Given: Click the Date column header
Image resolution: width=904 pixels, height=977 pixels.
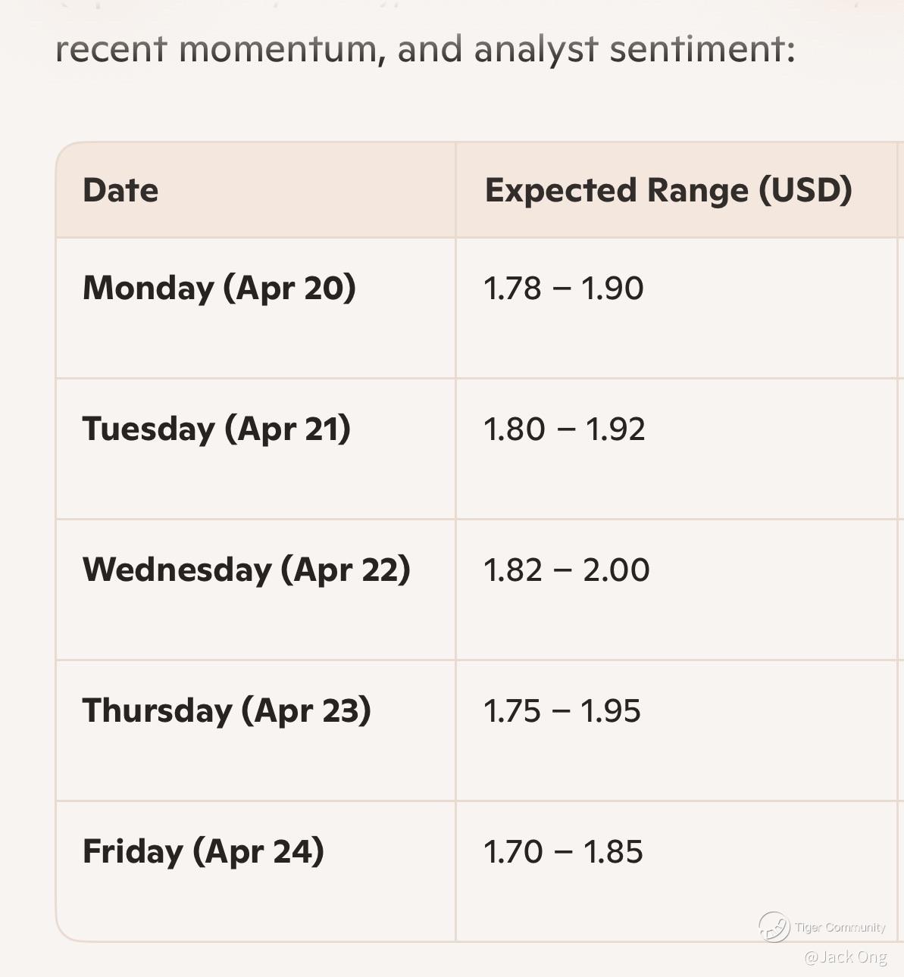Looking at the screenshot, I should (x=120, y=190).
